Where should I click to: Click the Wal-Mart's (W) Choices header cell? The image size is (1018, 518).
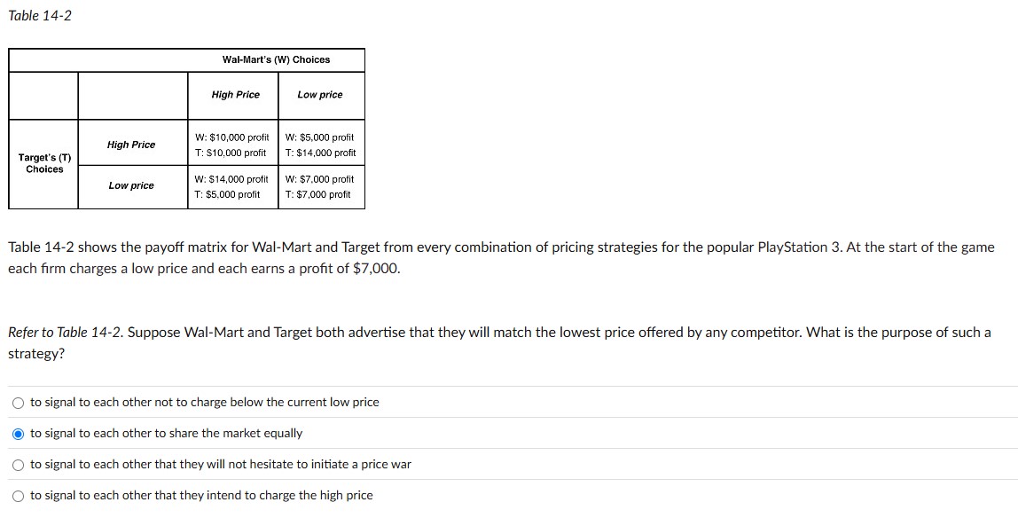276,60
